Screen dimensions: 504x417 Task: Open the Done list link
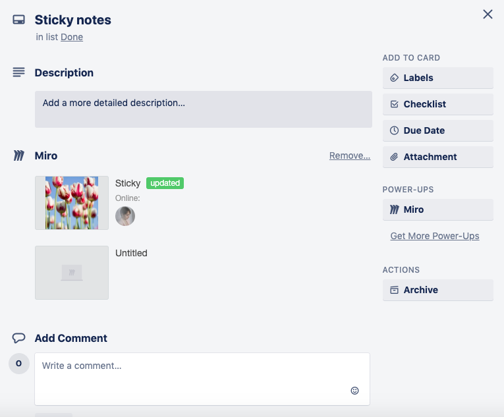(x=72, y=37)
